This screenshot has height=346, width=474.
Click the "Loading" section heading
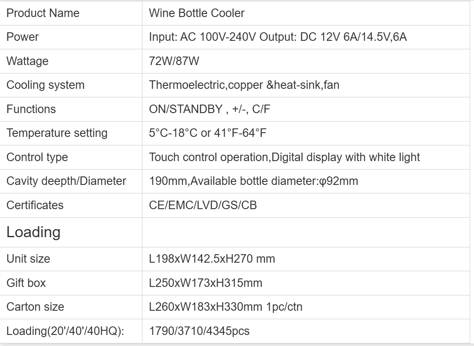[x=34, y=232]
